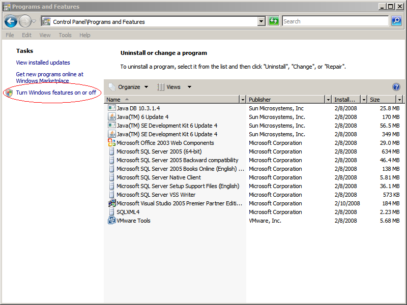Viewport: 407px width, 305px height.
Task: Click the Java(TM) 6 Update 4 icon
Action: 111,117
